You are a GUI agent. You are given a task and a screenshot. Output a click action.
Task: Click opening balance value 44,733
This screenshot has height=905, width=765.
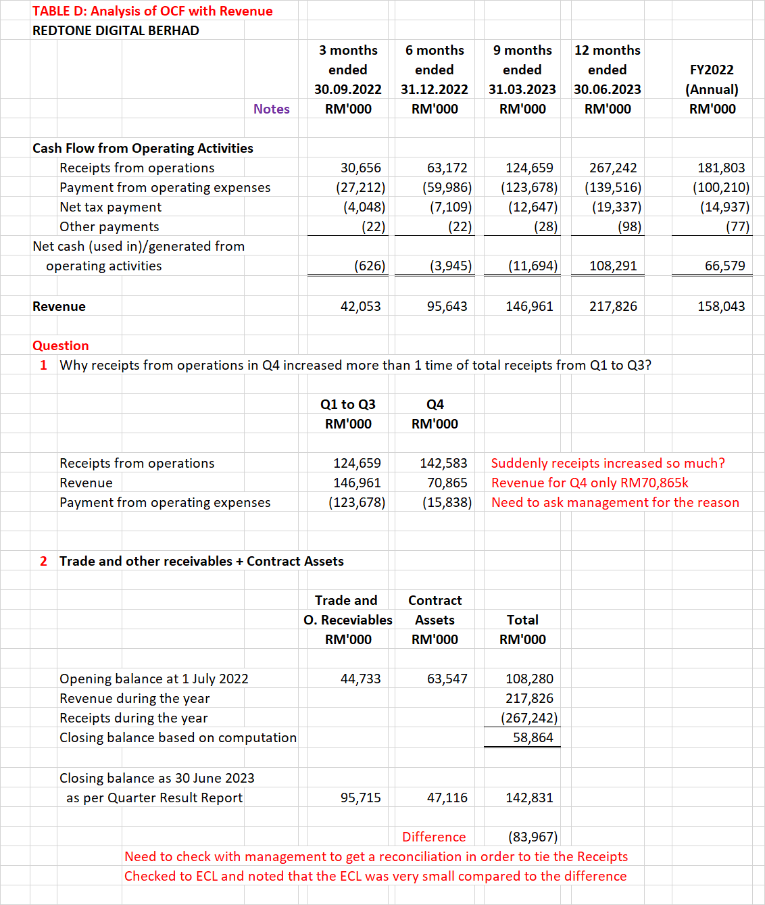[361, 679]
